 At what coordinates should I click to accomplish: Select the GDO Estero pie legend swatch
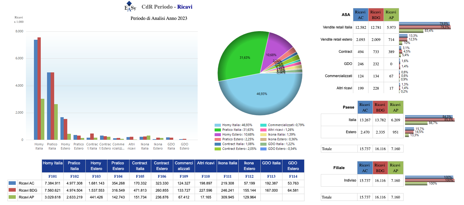[263, 149]
